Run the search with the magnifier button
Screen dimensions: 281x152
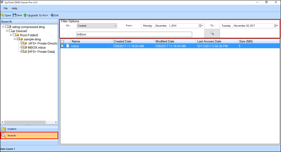point(212,33)
